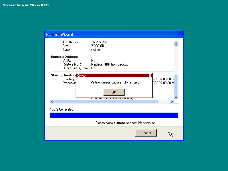Click the '100 % Completed' status text

point(62,109)
